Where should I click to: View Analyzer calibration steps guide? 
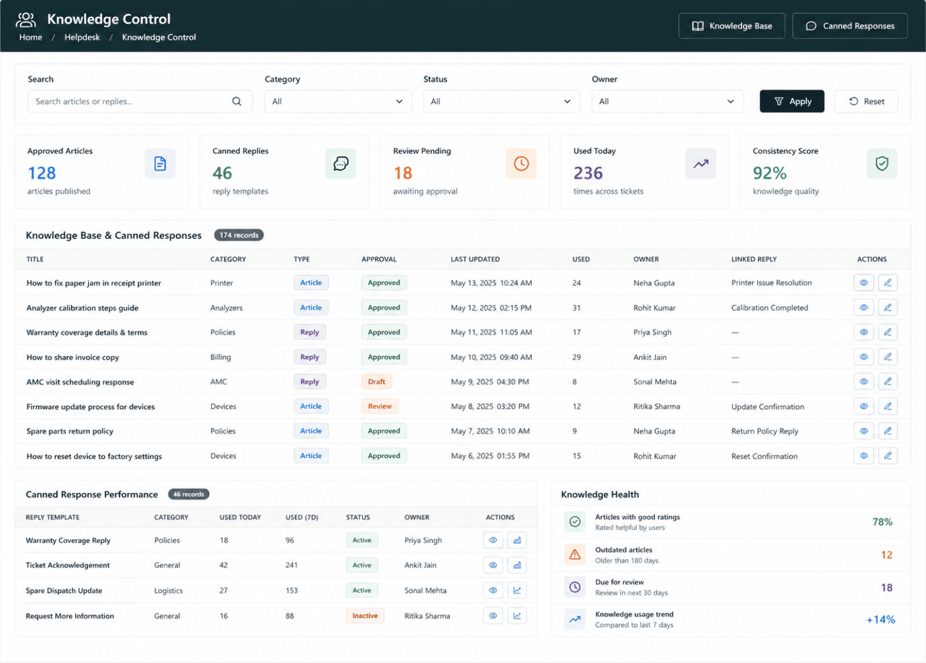(863, 307)
